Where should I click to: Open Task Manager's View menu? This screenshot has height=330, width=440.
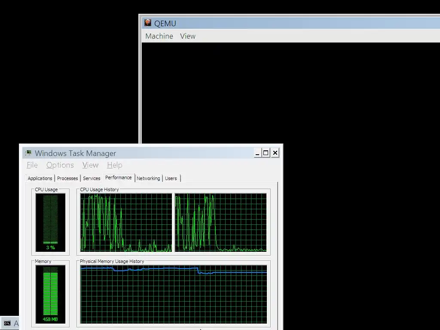tap(90, 165)
